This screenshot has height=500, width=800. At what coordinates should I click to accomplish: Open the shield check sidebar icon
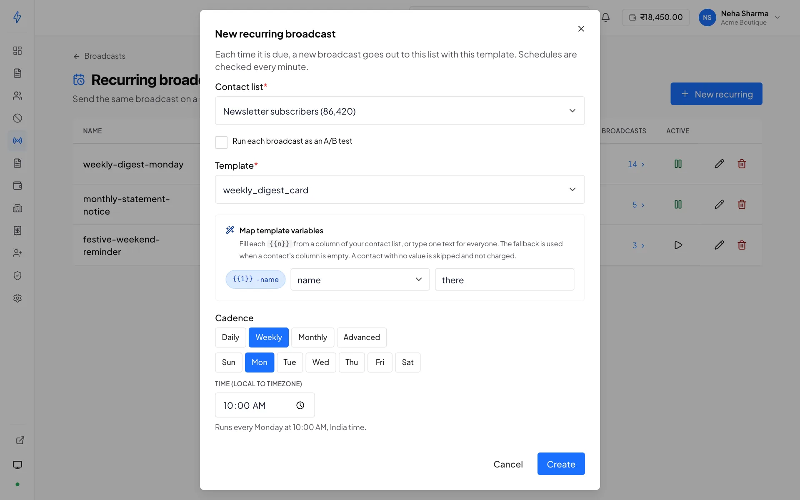coord(17,276)
